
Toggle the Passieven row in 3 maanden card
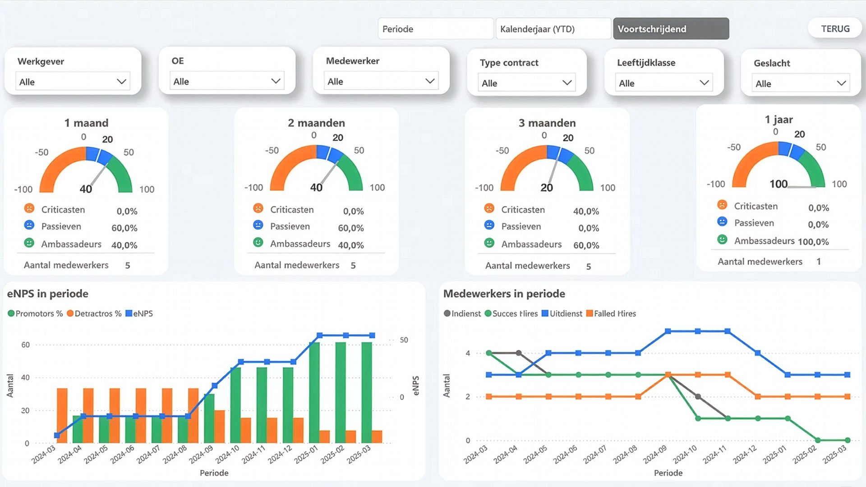[x=521, y=226]
